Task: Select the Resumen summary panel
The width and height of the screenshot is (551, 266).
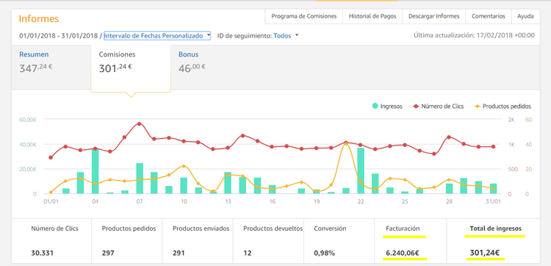Action: (51, 68)
